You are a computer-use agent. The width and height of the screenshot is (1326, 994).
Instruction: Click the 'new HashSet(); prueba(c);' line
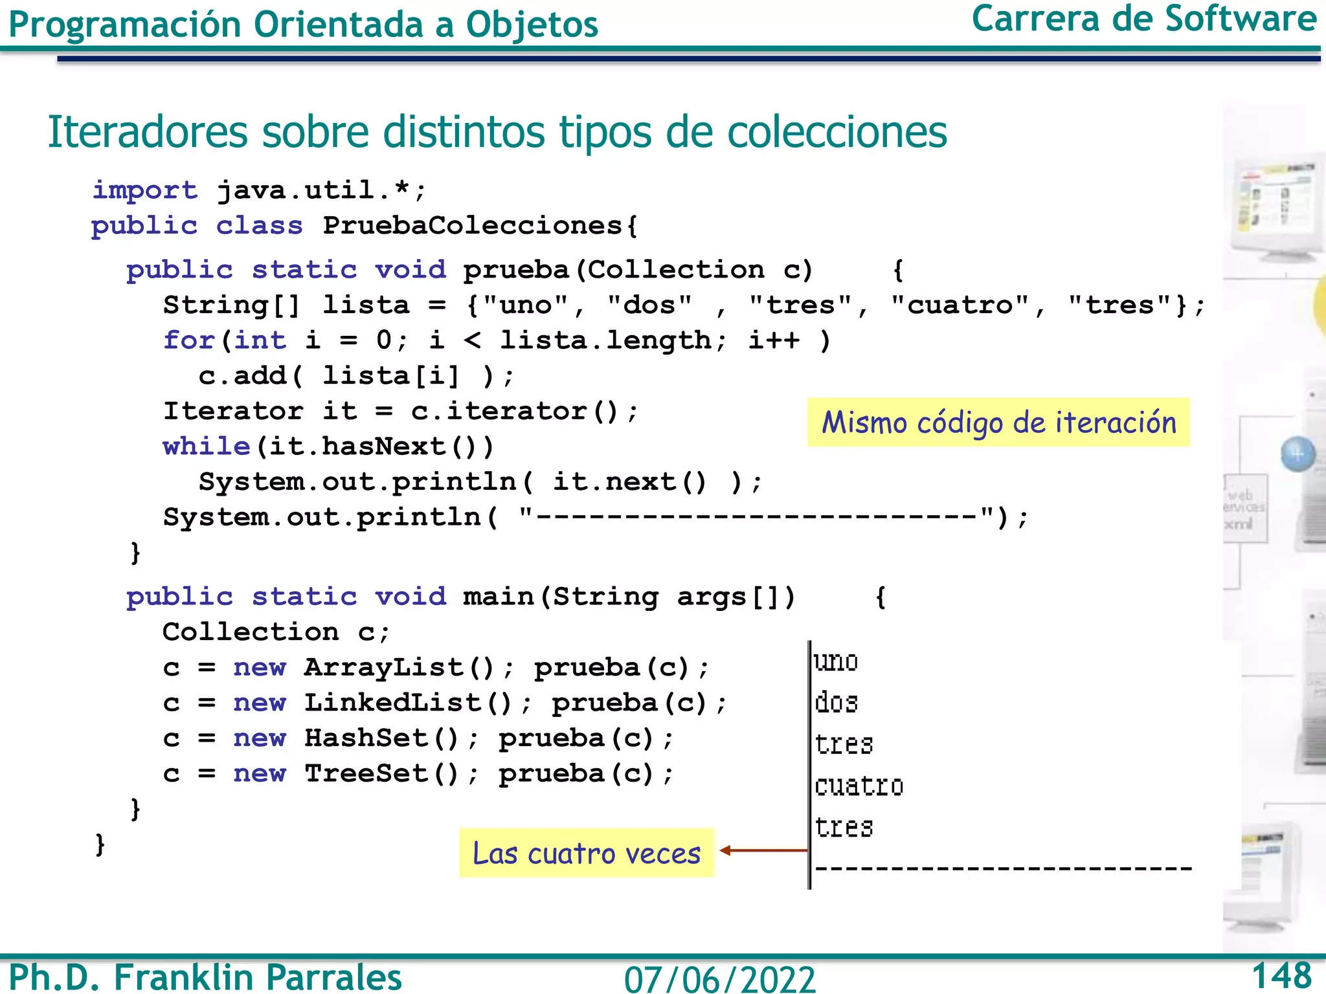(418, 738)
